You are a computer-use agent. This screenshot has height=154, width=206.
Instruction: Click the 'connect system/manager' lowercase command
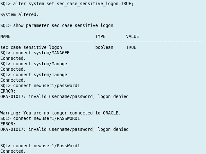click(x=41, y=75)
